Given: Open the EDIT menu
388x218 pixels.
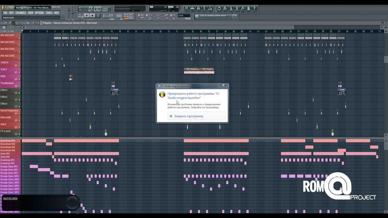Looking at the screenshot, I should 11,13.
